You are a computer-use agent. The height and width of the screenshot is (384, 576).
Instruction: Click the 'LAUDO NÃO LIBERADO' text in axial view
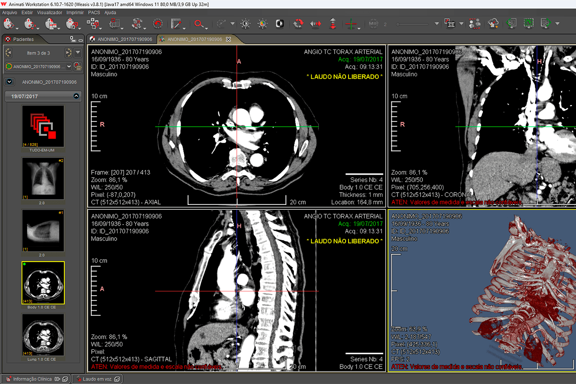pyautogui.click(x=344, y=77)
